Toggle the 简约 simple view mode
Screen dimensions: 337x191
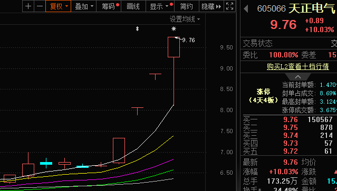[187, 6]
